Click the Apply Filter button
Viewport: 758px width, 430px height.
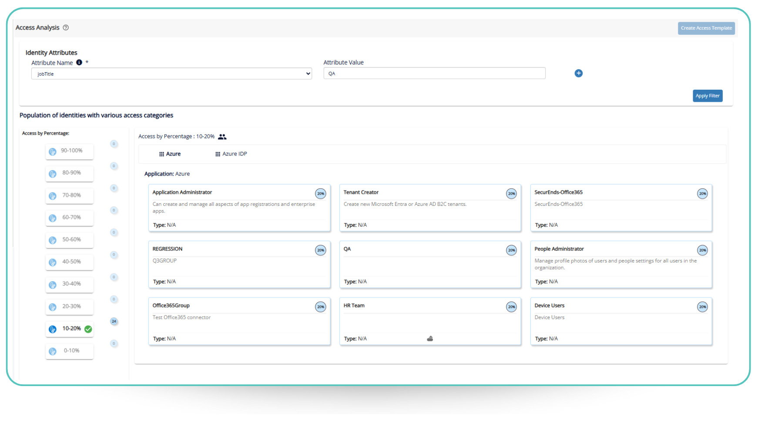[x=707, y=96]
